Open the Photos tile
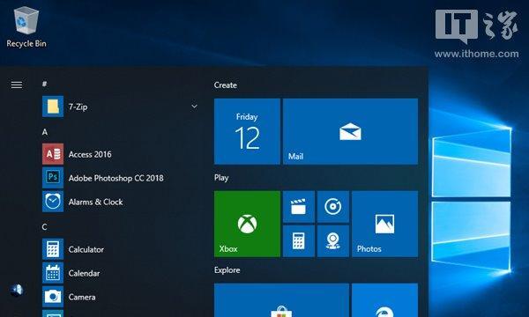 pyautogui.click(x=384, y=224)
